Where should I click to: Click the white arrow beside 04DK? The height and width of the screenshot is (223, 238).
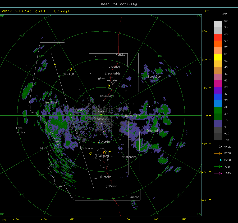pos(218,147)
